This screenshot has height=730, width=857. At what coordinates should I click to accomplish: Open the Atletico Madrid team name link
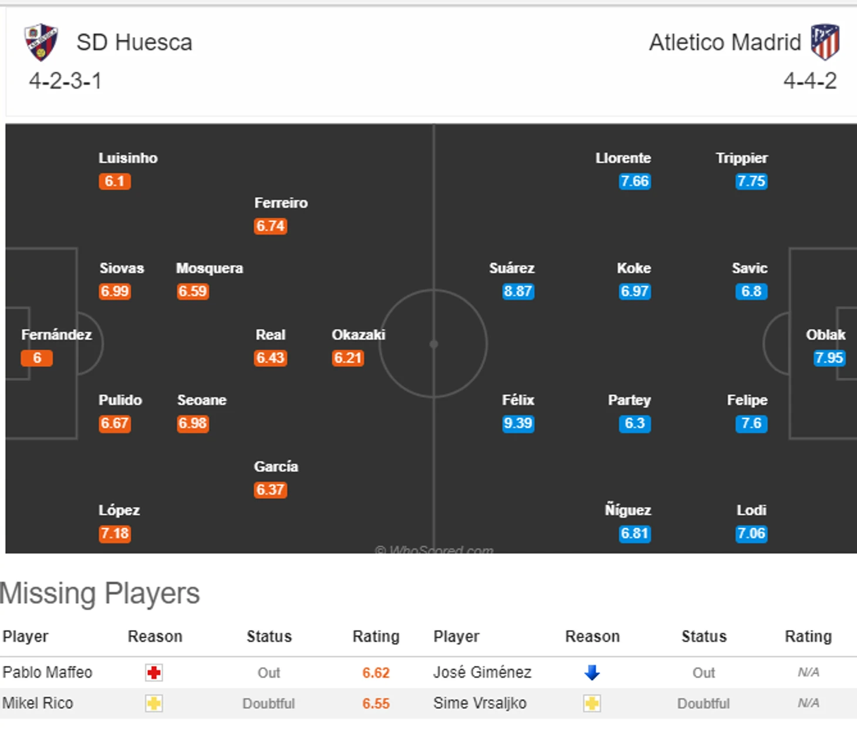click(x=725, y=42)
